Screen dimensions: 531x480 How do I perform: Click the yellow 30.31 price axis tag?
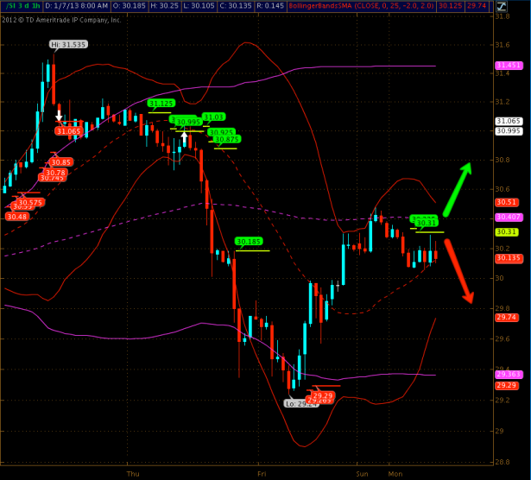tap(505, 232)
